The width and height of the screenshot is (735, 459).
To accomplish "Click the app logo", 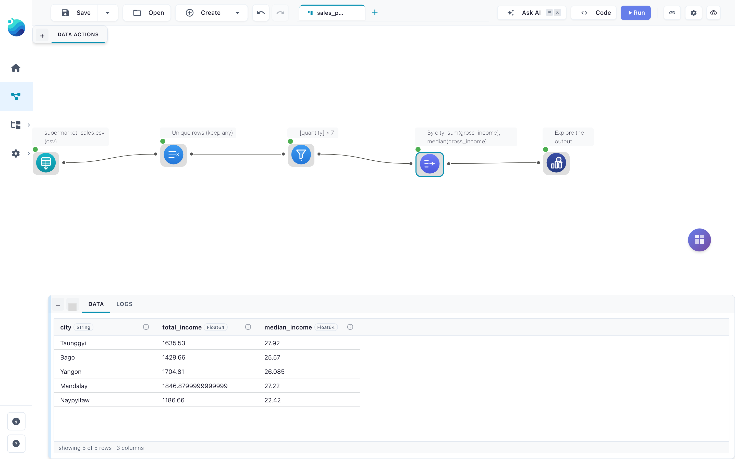I will [16, 27].
